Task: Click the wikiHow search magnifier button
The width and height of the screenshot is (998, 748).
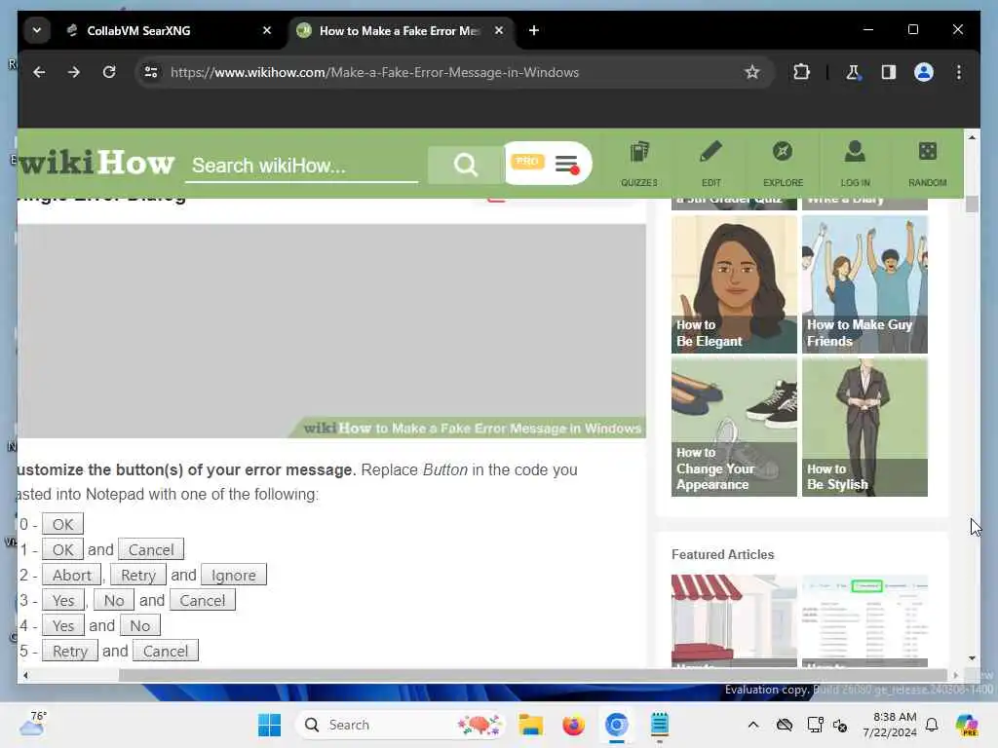Action: pyautogui.click(x=465, y=166)
